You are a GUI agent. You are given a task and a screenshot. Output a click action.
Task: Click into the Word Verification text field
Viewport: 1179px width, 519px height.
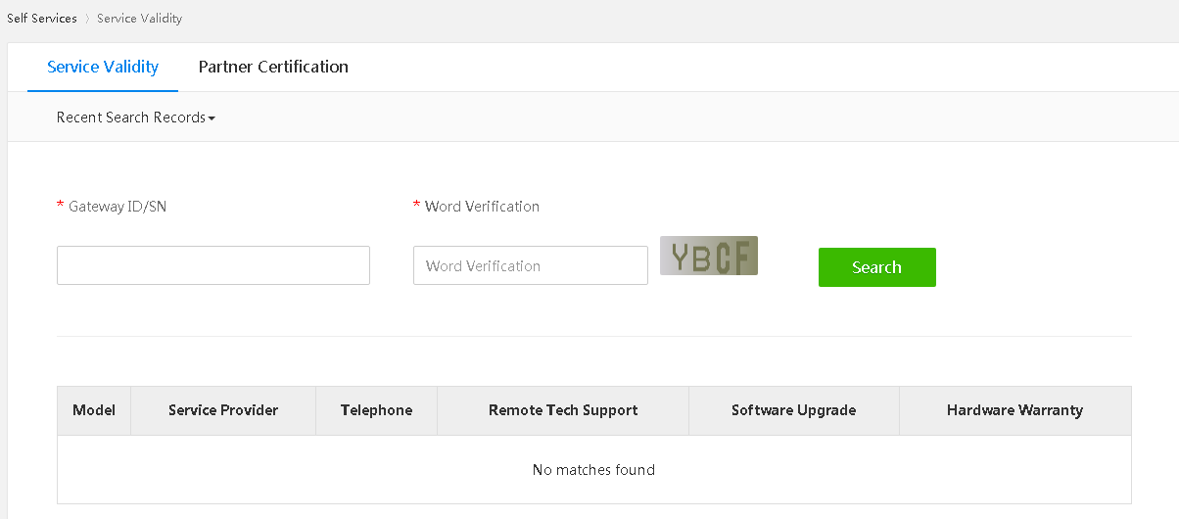click(531, 265)
